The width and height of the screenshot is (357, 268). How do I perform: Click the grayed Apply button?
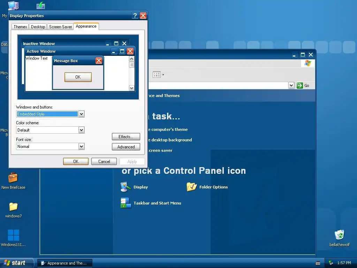point(132,161)
